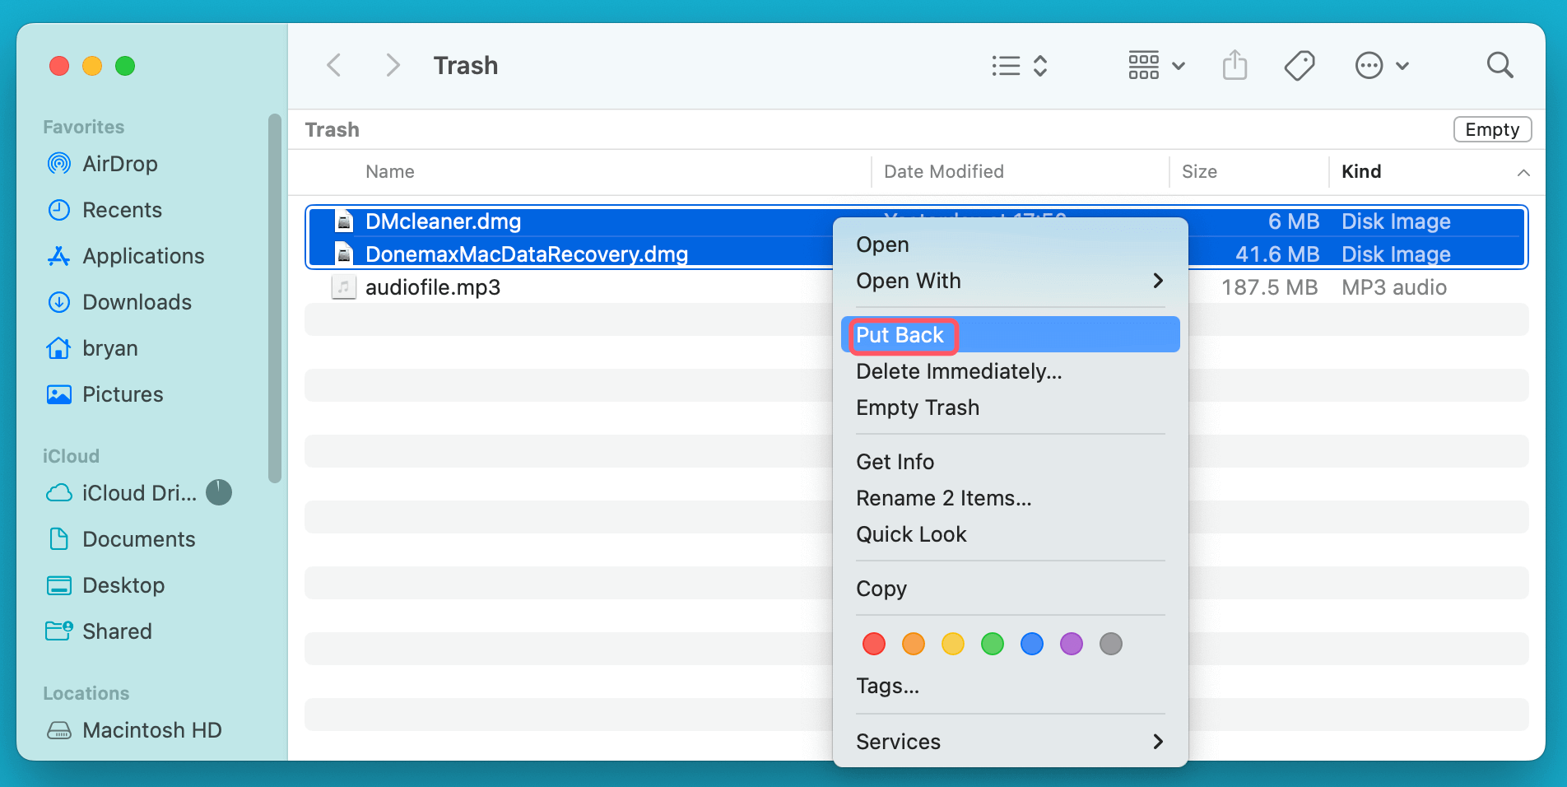Choose Delete Immediately from the context menu
The width and height of the screenshot is (1567, 787).
(959, 371)
